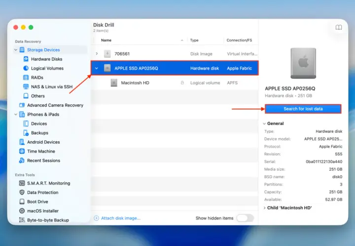355x246 pixels.
Task: Click the iPhones & iPads icon
Action: pos(22,114)
